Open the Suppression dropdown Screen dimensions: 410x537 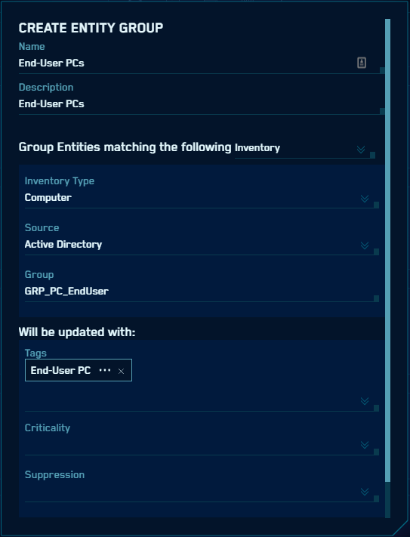(202, 492)
